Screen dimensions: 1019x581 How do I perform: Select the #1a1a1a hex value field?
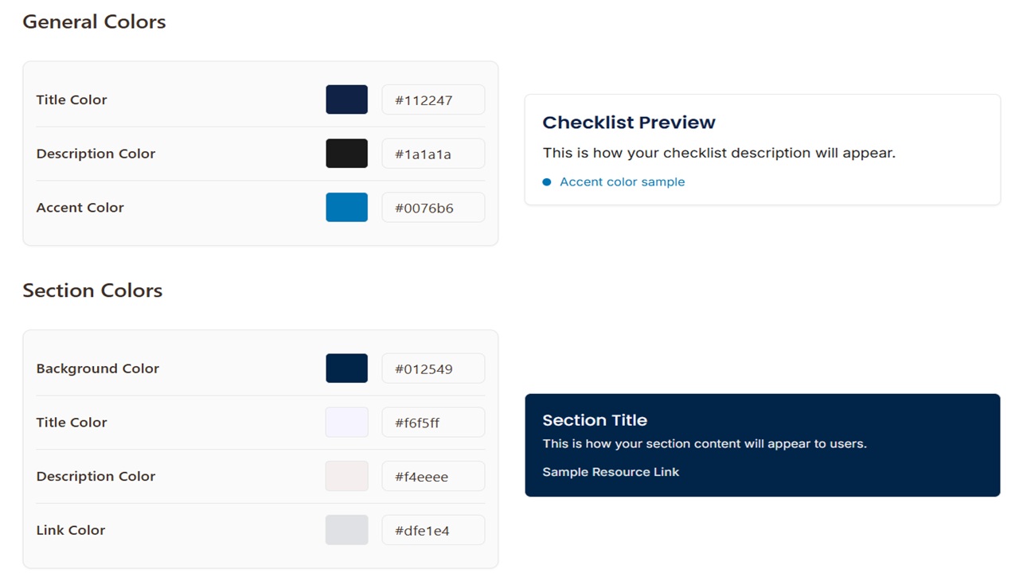pos(433,153)
